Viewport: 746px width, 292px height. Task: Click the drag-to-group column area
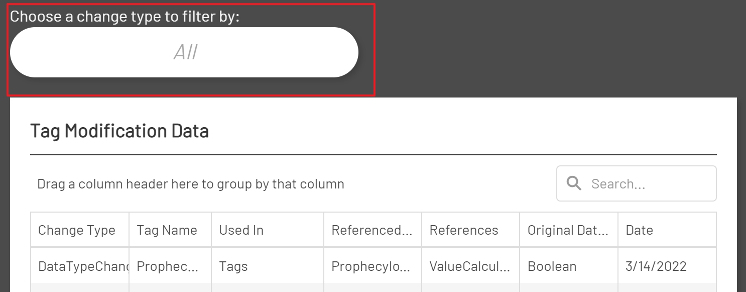click(191, 183)
